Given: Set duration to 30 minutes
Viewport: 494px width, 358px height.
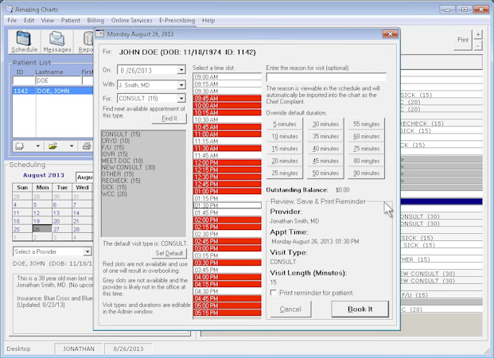Looking at the screenshot, I should point(325,124).
